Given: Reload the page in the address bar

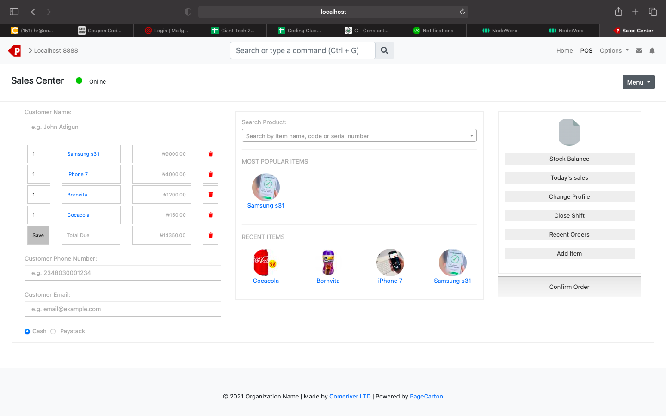Looking at the screenshot, I should pyautogui.click(x=462, y=12).
